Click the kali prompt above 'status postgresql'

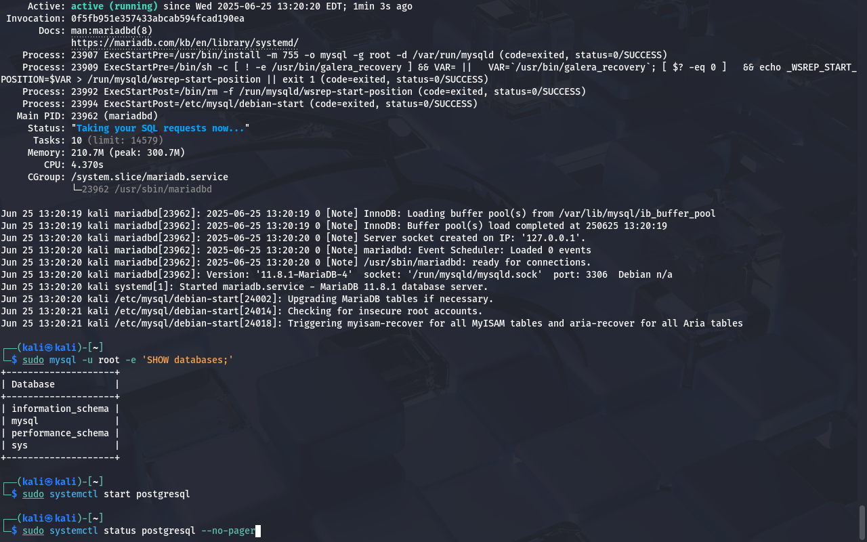tap(53, 518)
